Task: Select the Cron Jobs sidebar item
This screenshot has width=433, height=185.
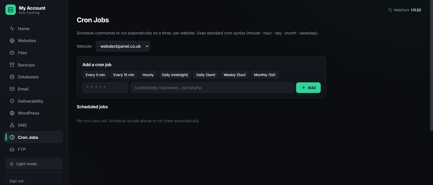Action: [34, 137]
